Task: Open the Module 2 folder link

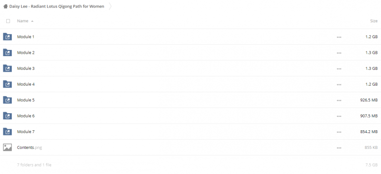Action: coord(26,53)
